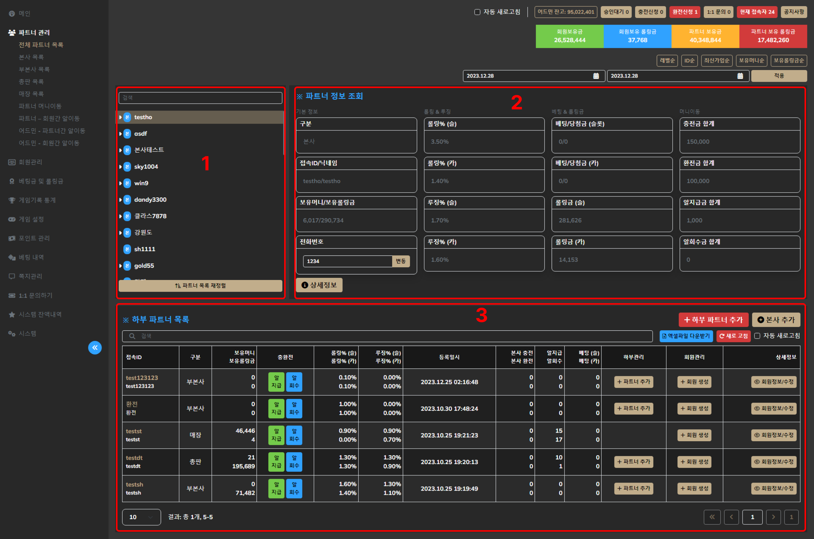Click green 알 지급 button for test123123
Screen dimensions: 814x539
276,382
